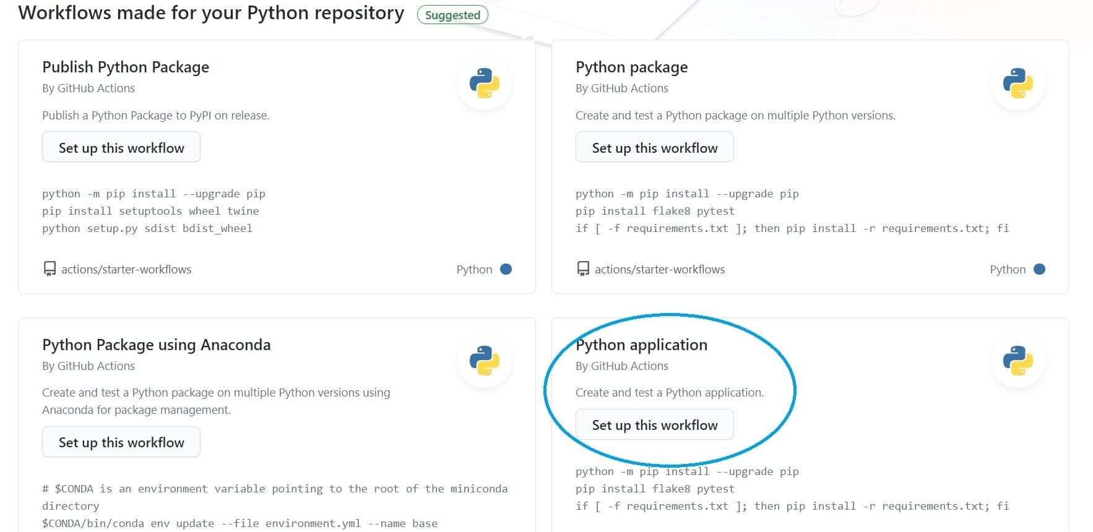Set up the Python Package using Anaconda workflow
The height and width of the screenshot is (532, 1093).
121,442
